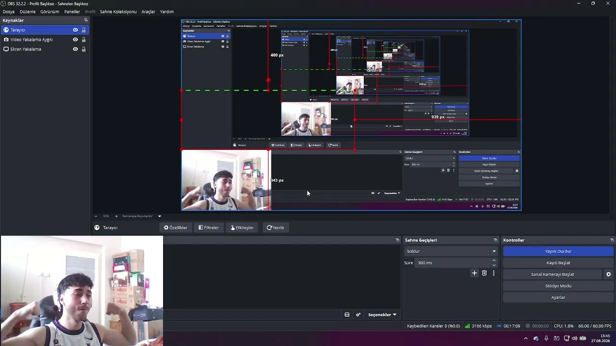Viewport: 616px width, 346px height.
Task: Open the Araçlar menu
Action: point(148,12)
